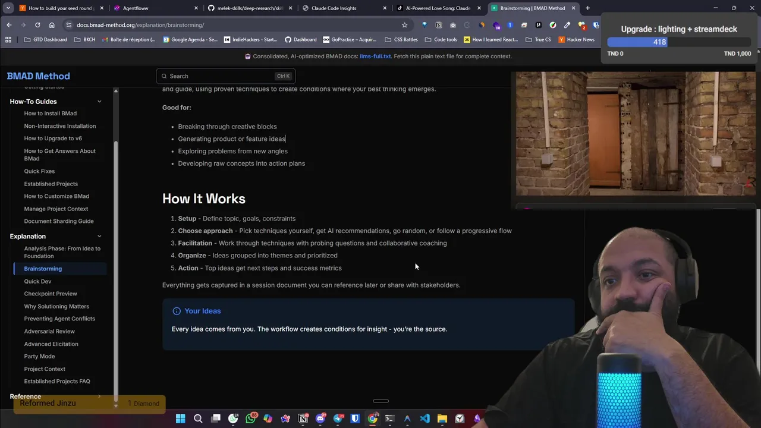Open the tab search dropdown arrow

pyautogui.click(x=8, y=8)
